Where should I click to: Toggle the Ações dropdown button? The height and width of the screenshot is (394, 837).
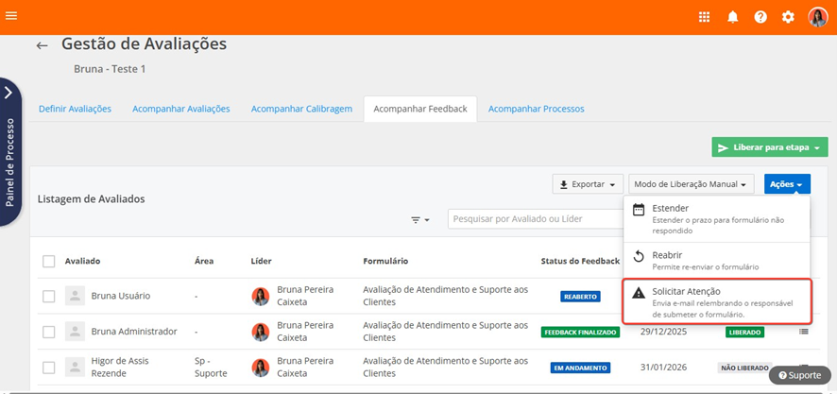(787, 184)
